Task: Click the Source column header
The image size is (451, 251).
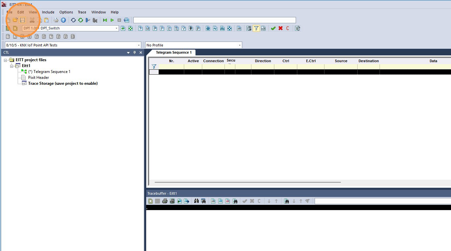Action: (x=341, y=61)
